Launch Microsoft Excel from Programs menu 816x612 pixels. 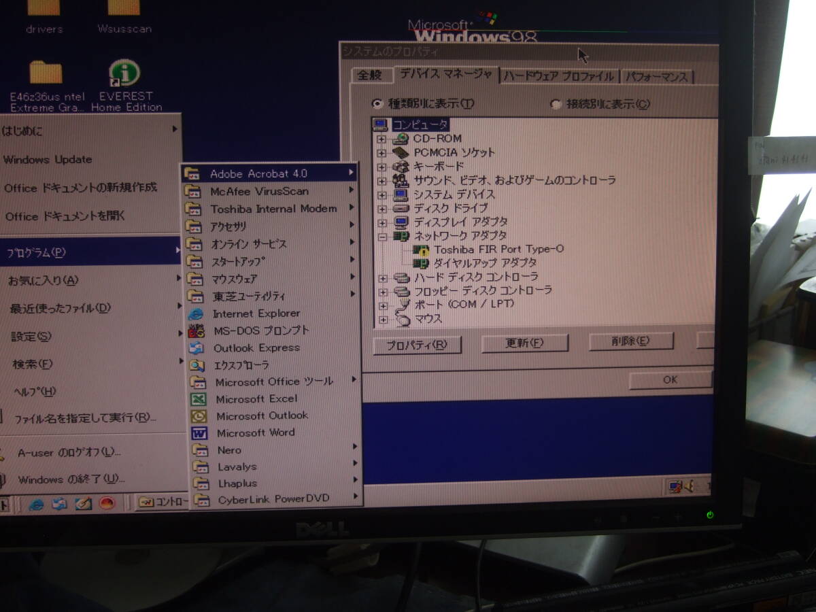256,399
